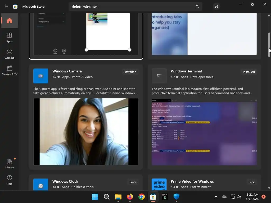Open the Library
271x203 pixels.
tap(10, 164)
